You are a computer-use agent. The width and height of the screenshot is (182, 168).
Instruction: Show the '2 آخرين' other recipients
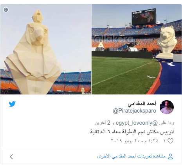click(x=103, y=123)
